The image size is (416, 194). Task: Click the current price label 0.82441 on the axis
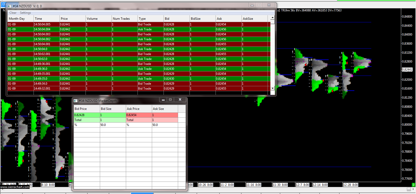click(407, 70)
